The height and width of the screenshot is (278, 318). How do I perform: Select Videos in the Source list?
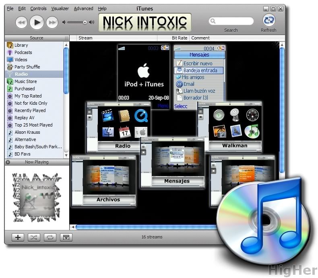pos(34,60)
